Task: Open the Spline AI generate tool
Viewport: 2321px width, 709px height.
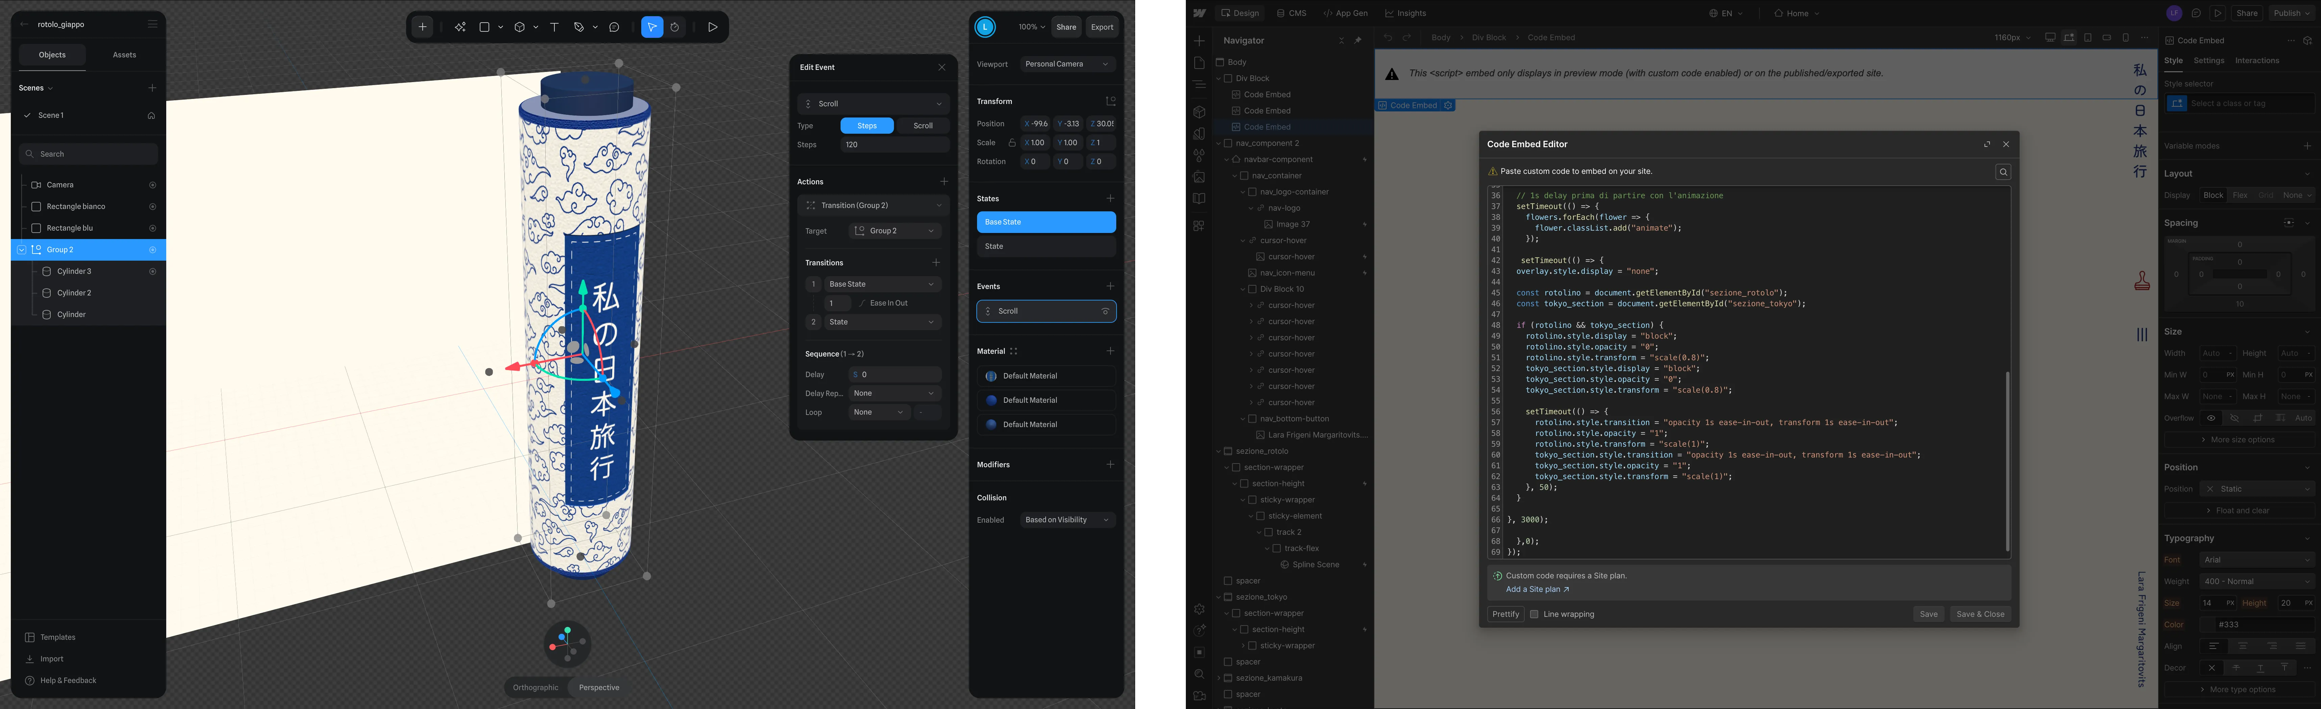Action: [x=460, y=27]
